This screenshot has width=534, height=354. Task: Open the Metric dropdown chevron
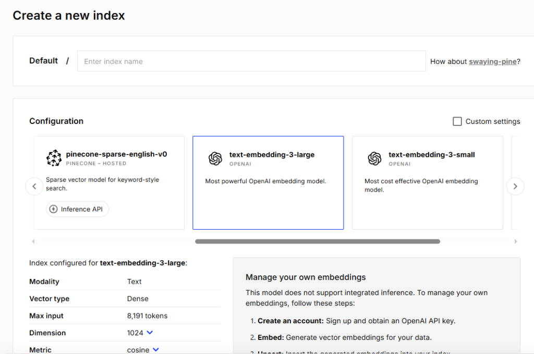point(155,350)
